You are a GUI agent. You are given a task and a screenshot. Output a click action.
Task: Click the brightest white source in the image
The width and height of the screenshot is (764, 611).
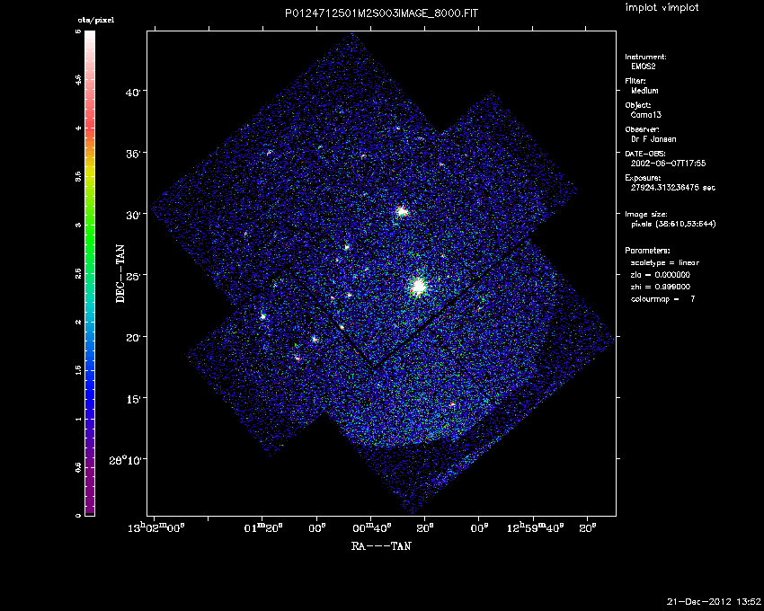coord(418,287)
